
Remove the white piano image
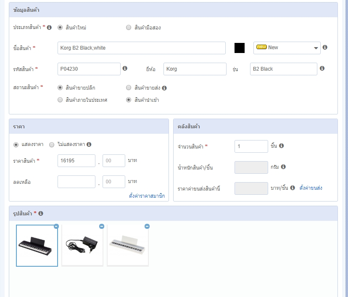click(x=147, y=226)
